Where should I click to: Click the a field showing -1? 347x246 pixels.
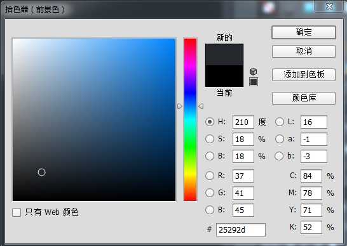(314, 139)
